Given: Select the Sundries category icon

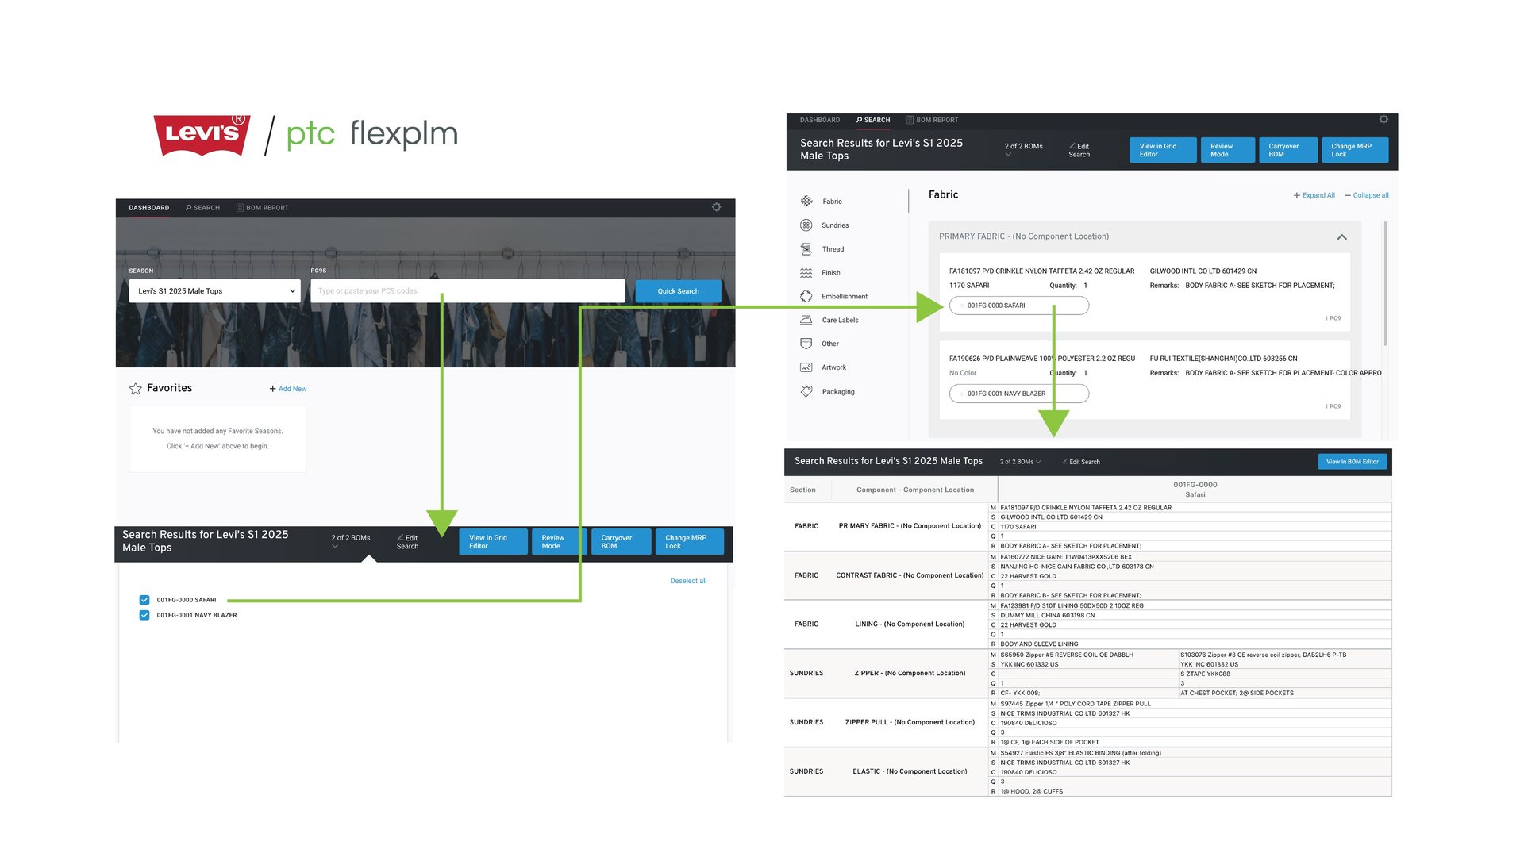Looking at the screenshot, I should [806, 225].
